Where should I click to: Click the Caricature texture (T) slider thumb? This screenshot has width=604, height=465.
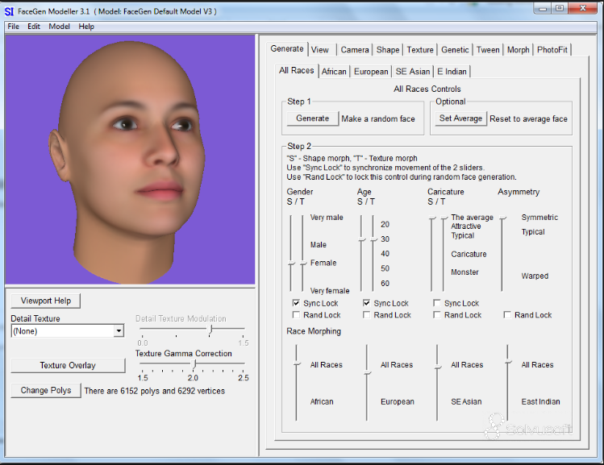[x=444, y=218]
